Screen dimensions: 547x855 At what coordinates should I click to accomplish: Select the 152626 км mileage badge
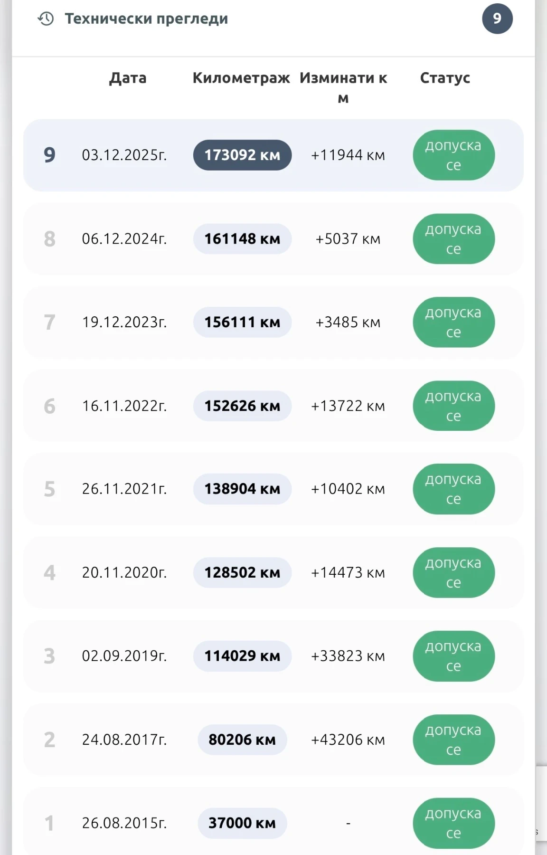(242, 406)
